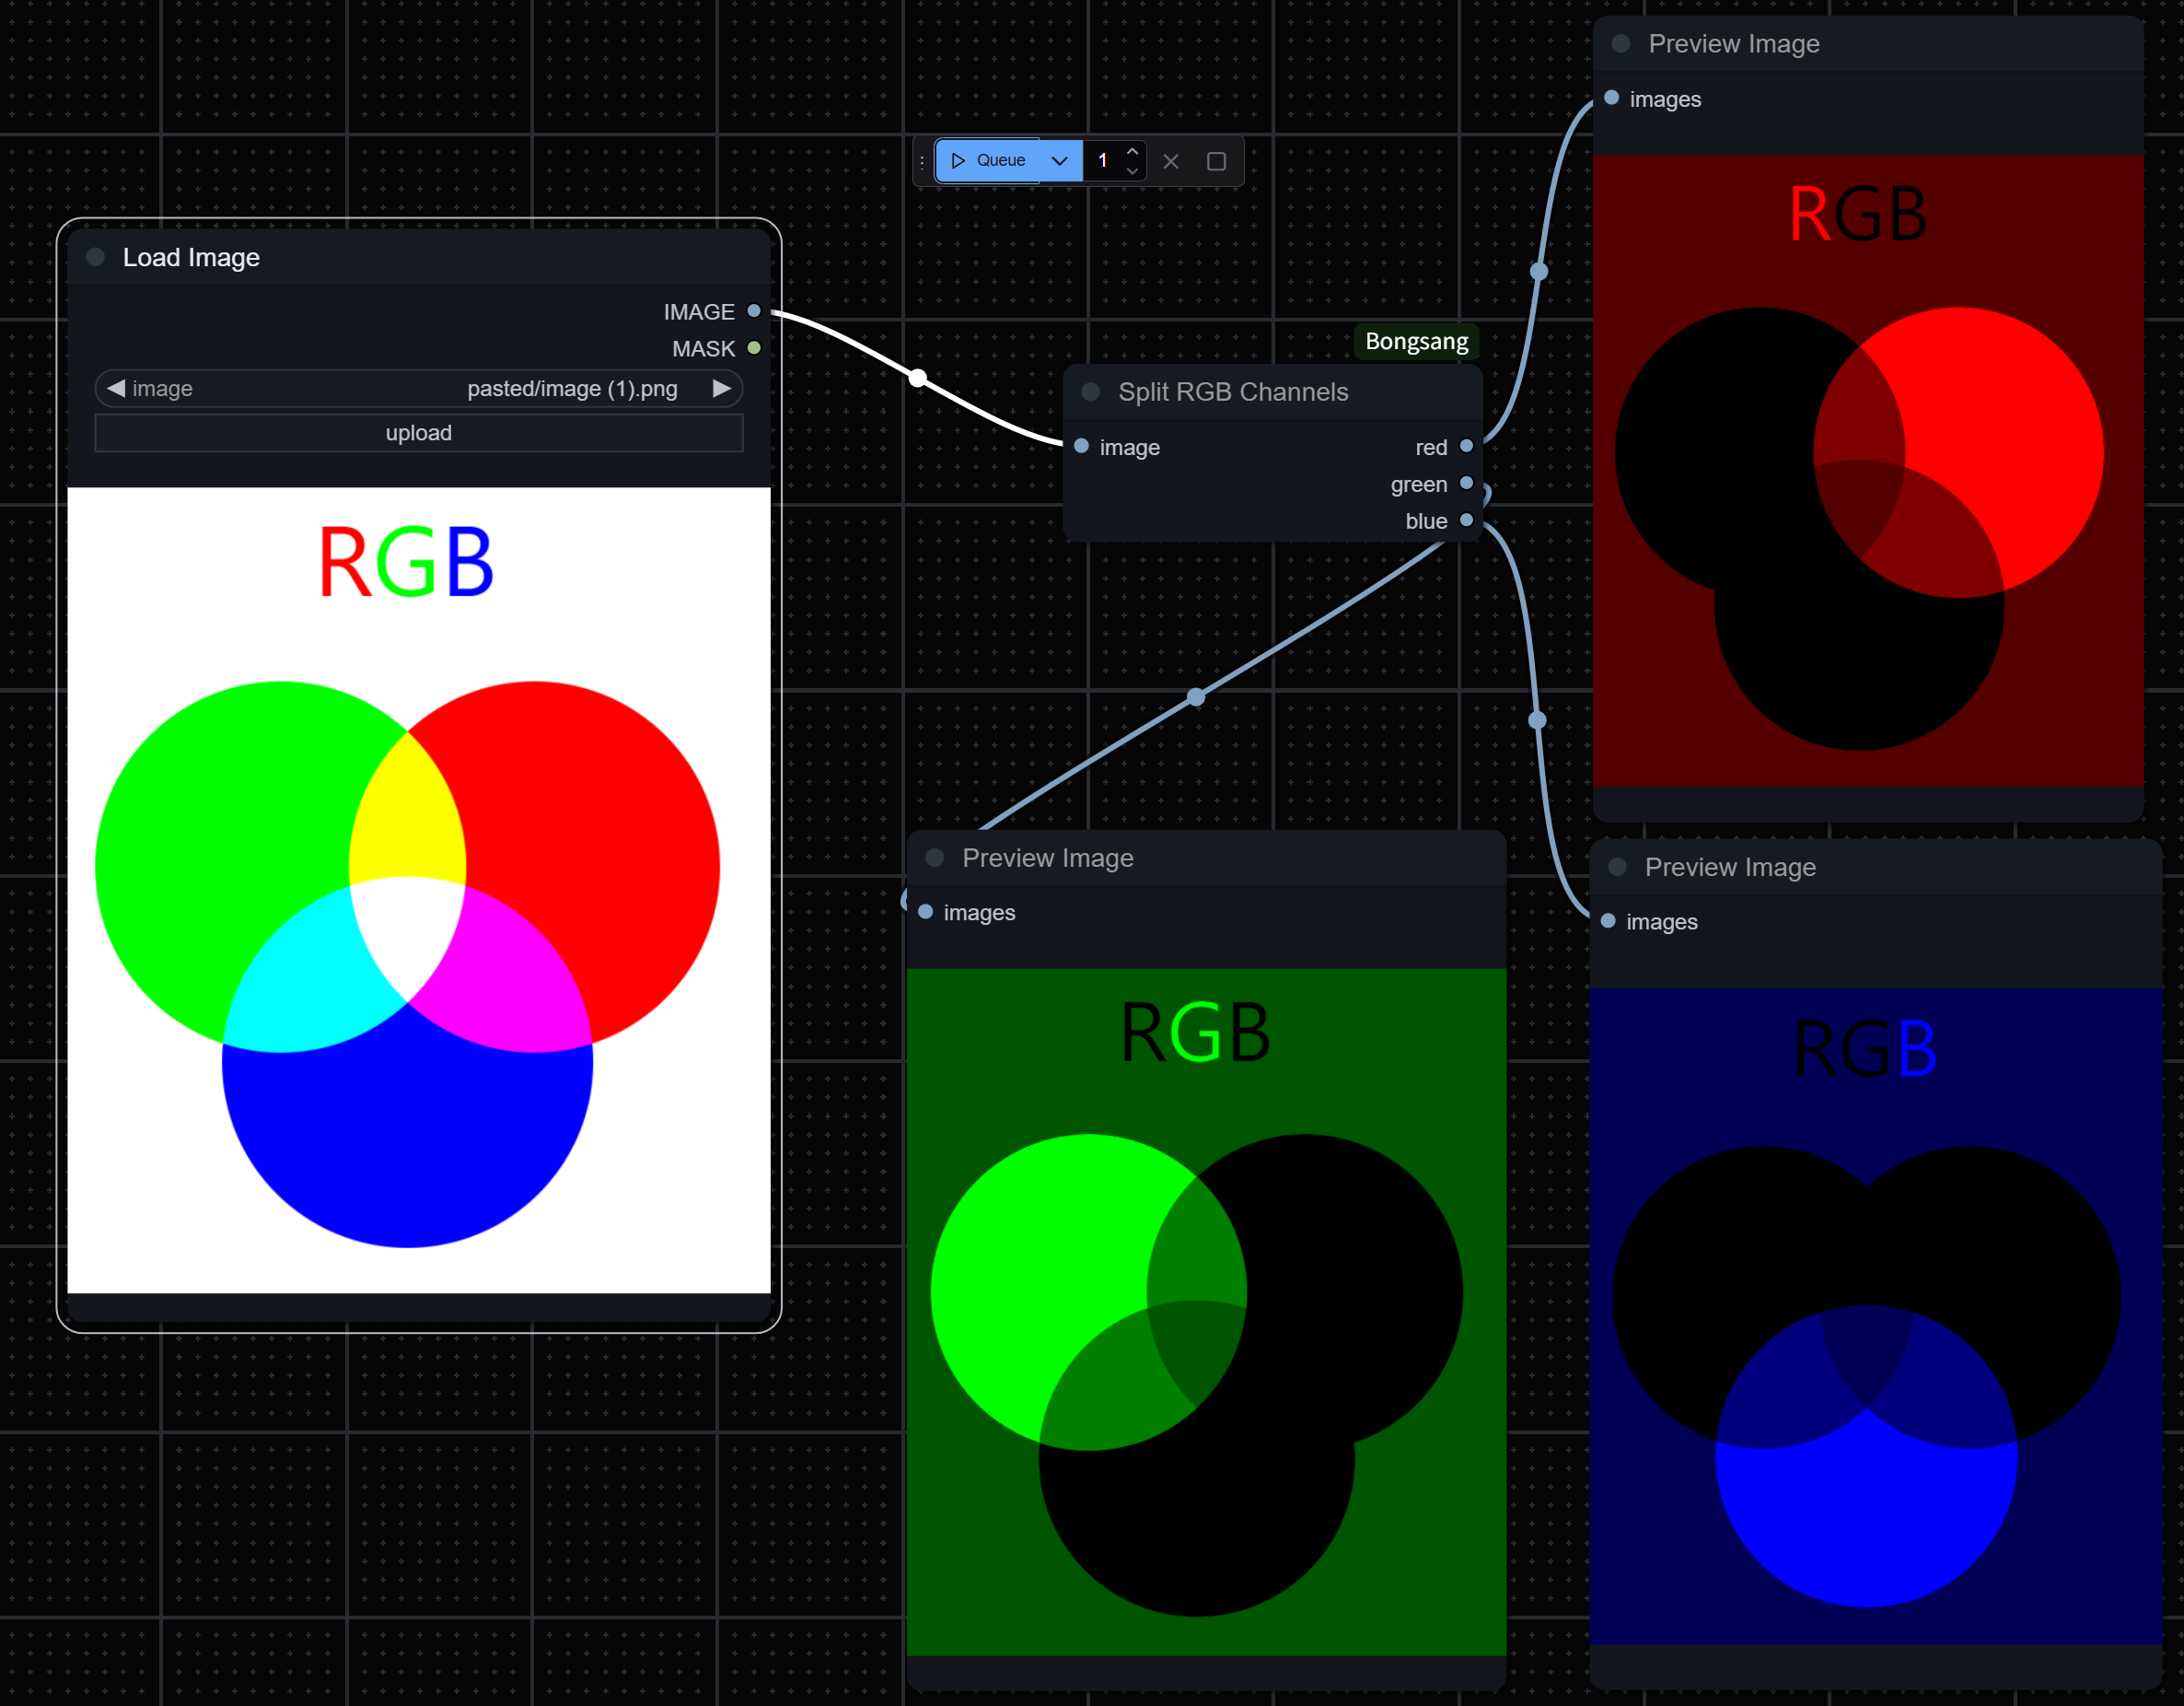Select the previous image with the left arrow
This screenshot has width=2184, height=1706.
[x=116, y=388]
